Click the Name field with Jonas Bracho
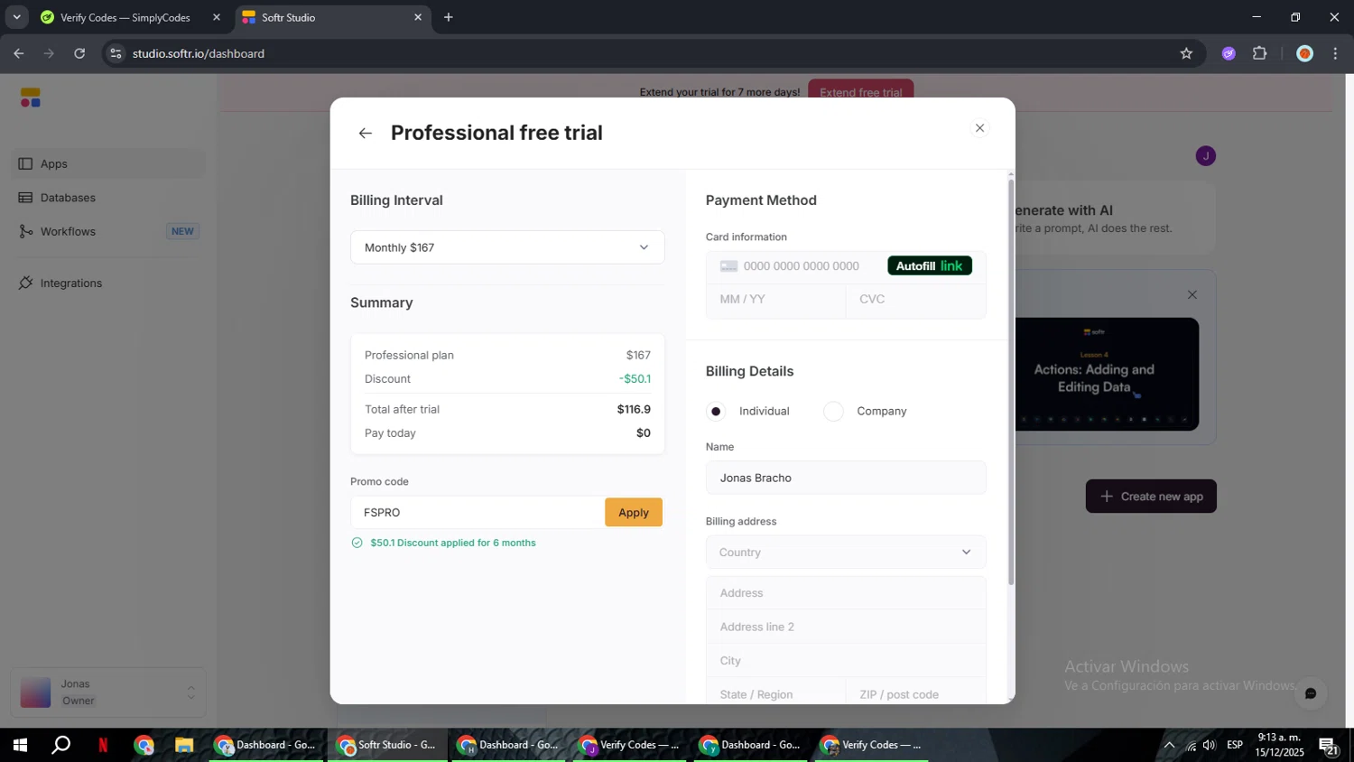Image resolution: width=1354 pixels, height=762 pixels. (x=846, y=478)
